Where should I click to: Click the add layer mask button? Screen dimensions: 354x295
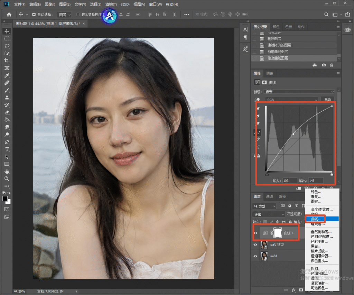pos(301,290)
